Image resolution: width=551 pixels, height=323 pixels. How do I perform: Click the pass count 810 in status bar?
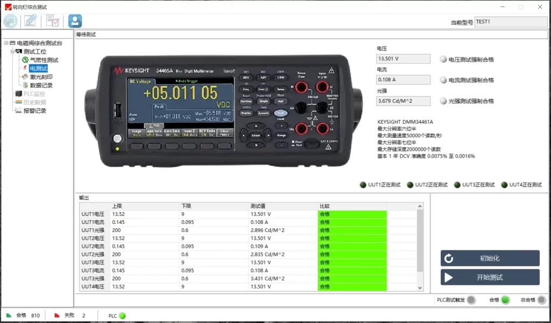tap(36, 315)
